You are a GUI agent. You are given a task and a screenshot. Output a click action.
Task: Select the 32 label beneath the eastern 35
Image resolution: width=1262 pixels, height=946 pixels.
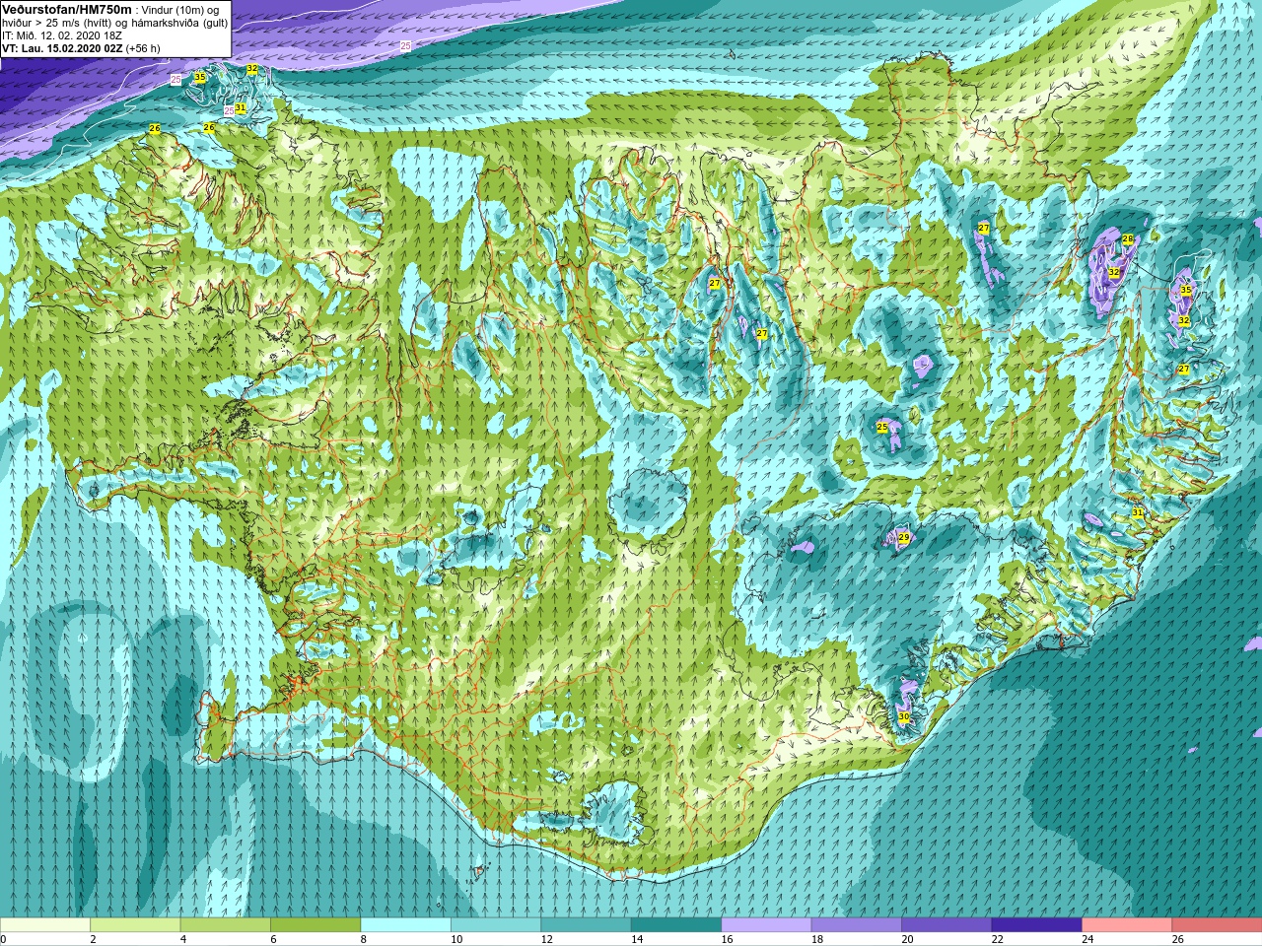(1184, 321)
